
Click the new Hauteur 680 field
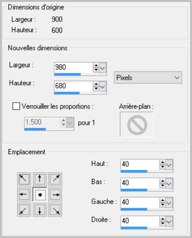tap(74, 86)
